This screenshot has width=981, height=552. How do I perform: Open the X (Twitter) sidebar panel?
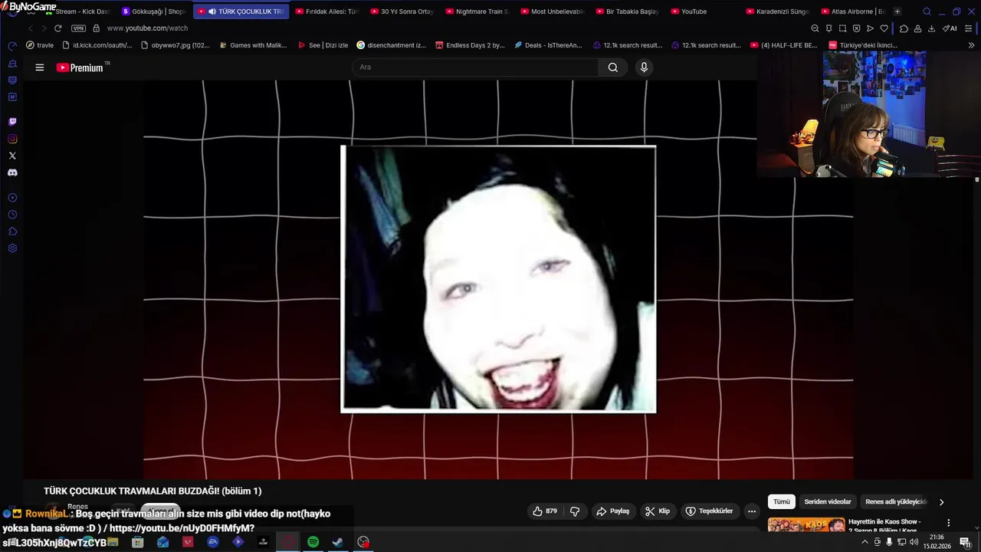click(x=12, y=156)
